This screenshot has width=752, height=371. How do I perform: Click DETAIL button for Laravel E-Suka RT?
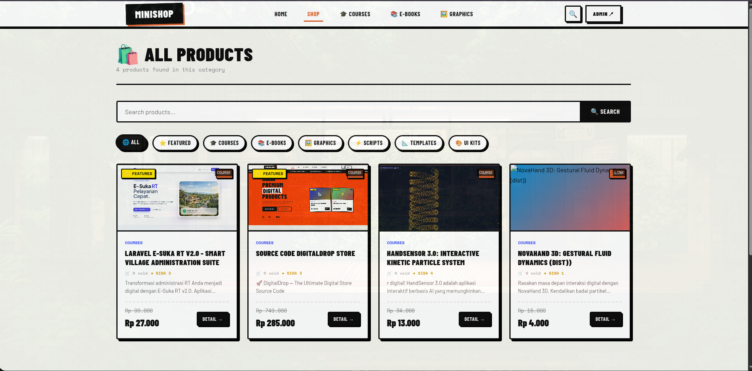click(213, 319)
